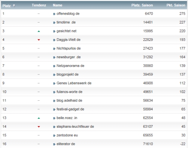The width and height of the screenshot is (188, 148).
Task: Sort by Name column header
Action: pyautogui.click(x=58, y=5)
